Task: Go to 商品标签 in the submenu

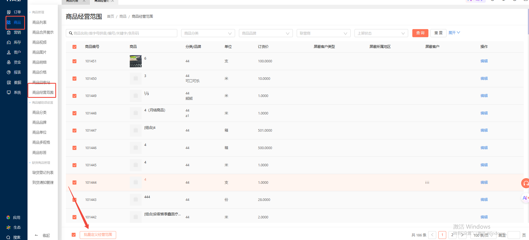Action: pos(39,153)
